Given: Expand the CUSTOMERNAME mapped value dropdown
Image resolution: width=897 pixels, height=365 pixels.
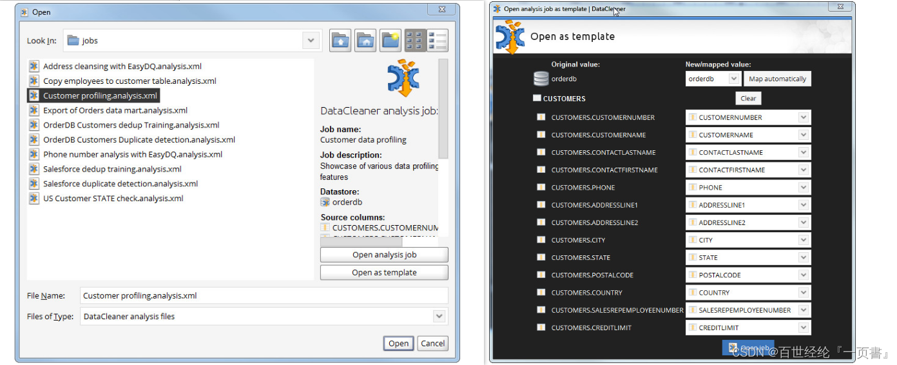Looking at the screenshot, I should pos(803,135).
